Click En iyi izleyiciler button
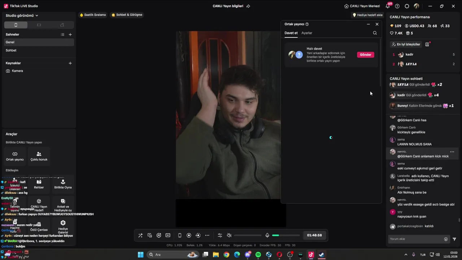The image size is (462, 260). coord(406,44)
